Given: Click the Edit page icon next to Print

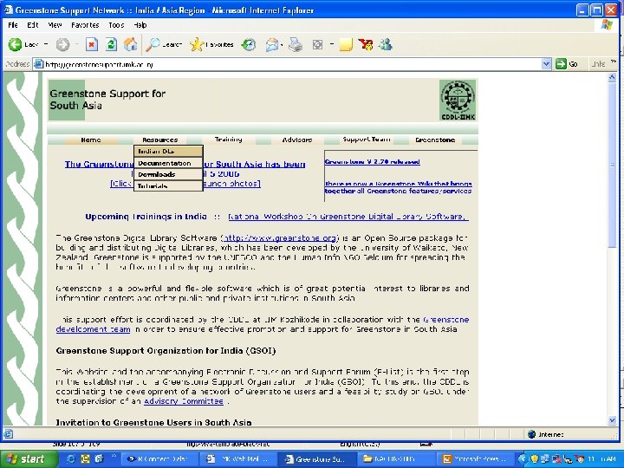Looking at the screenshot, I should point(317,44).
